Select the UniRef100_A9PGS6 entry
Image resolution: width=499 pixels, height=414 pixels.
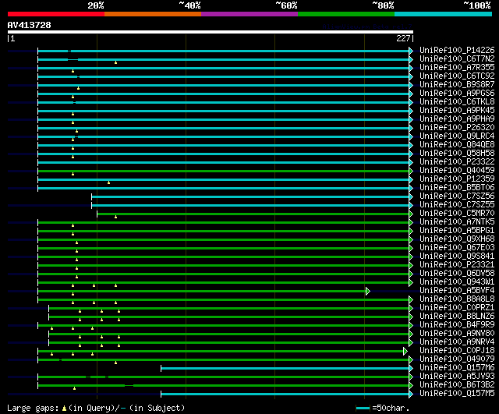(x=457, y=94)
